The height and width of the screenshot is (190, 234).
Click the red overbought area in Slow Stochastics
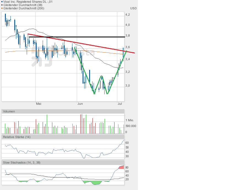(x=121, y=167)
